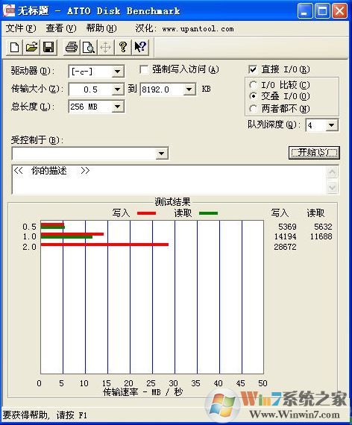Click the context help arrow-question icon
The image size is (352, 425).
(x=140, y=47)
